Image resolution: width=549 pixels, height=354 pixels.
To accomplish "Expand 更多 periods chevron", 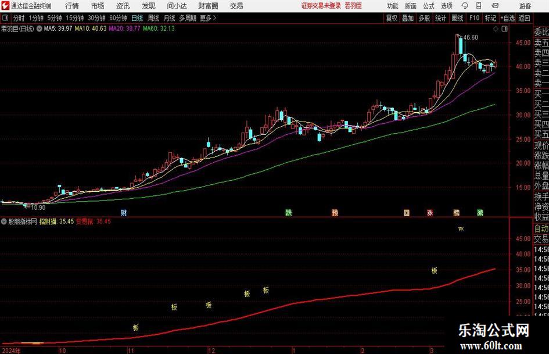I will (214, 18).
